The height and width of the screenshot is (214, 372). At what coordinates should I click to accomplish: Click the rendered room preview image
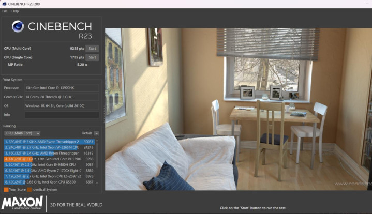[239, 109]
